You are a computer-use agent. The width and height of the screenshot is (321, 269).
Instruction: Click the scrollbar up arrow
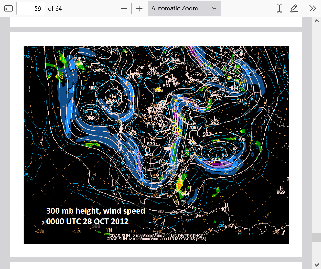(x=317, y=21)
